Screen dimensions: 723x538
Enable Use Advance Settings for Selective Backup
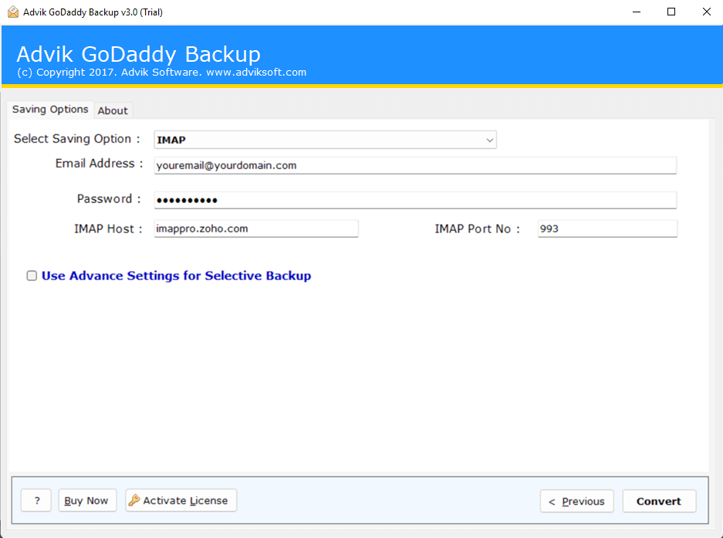[x=32, y=276]
